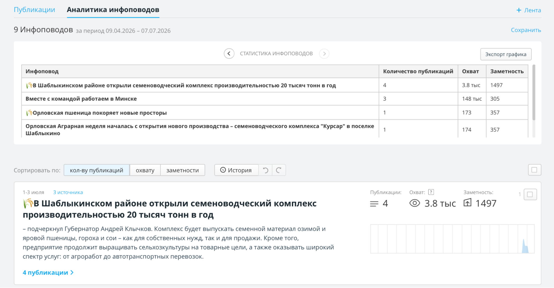554x288 pixels.
Task: Open the Охват help question icon
Action: (x=431, y=192)
